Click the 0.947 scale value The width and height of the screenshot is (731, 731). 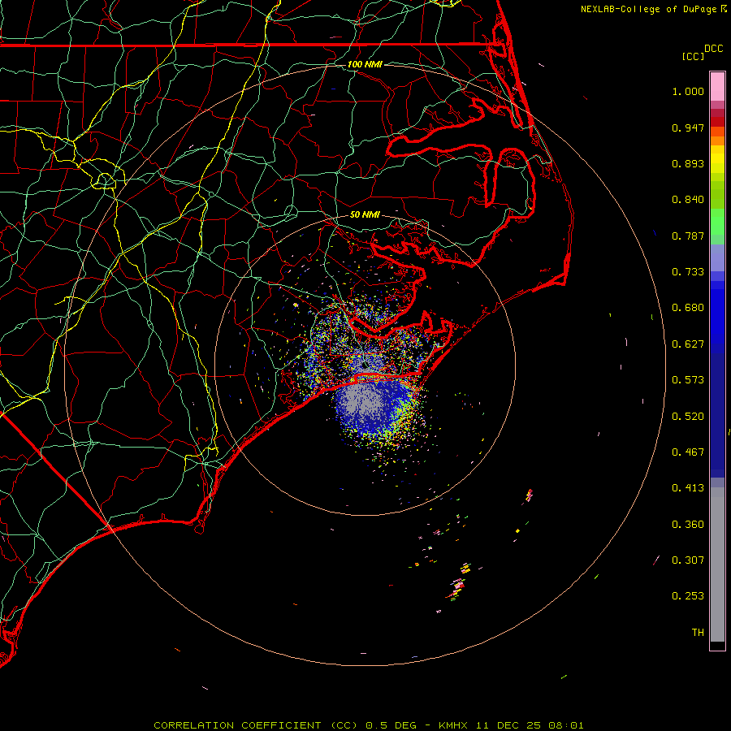688,128
